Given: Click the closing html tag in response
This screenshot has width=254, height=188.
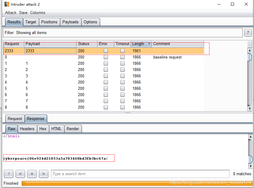Looking at the screenshot, I should click(11, 136).
